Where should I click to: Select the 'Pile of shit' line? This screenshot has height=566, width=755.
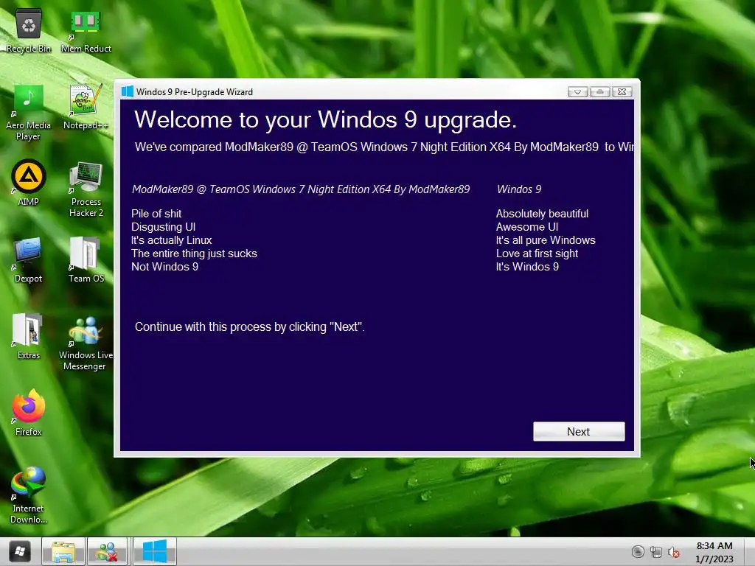pos(156,214)
